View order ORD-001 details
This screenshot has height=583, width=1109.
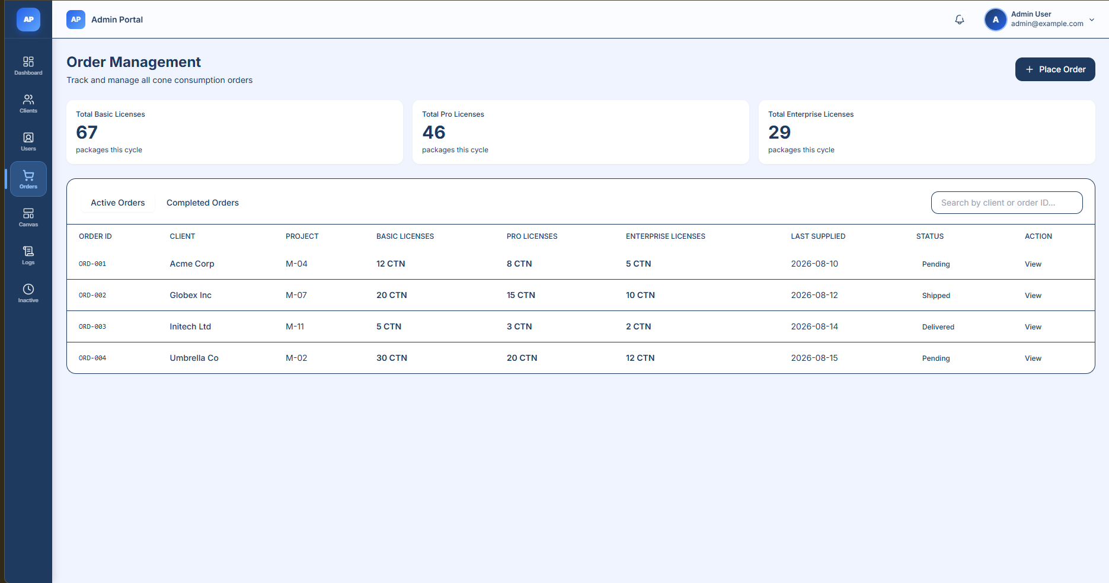click(x=1033, y=264)
